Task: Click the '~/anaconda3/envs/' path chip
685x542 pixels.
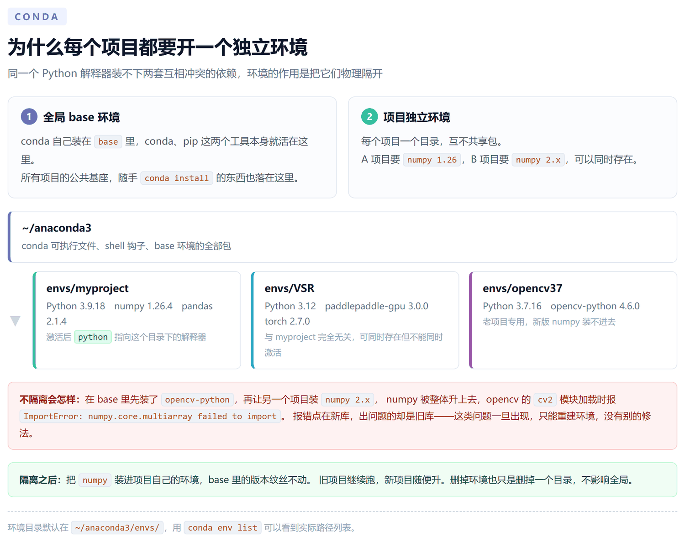Action: click(x=117, y=528)
